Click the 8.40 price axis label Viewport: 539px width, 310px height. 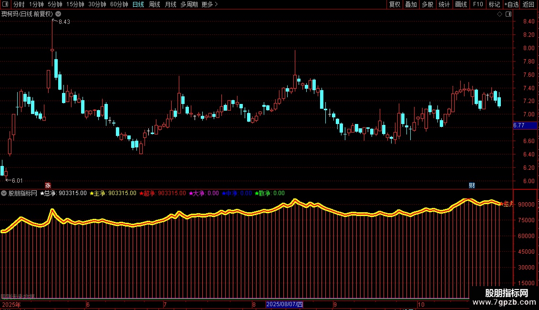(529, 21)
